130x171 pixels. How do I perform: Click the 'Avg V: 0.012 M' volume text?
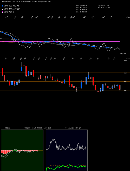tap(103, 5)
